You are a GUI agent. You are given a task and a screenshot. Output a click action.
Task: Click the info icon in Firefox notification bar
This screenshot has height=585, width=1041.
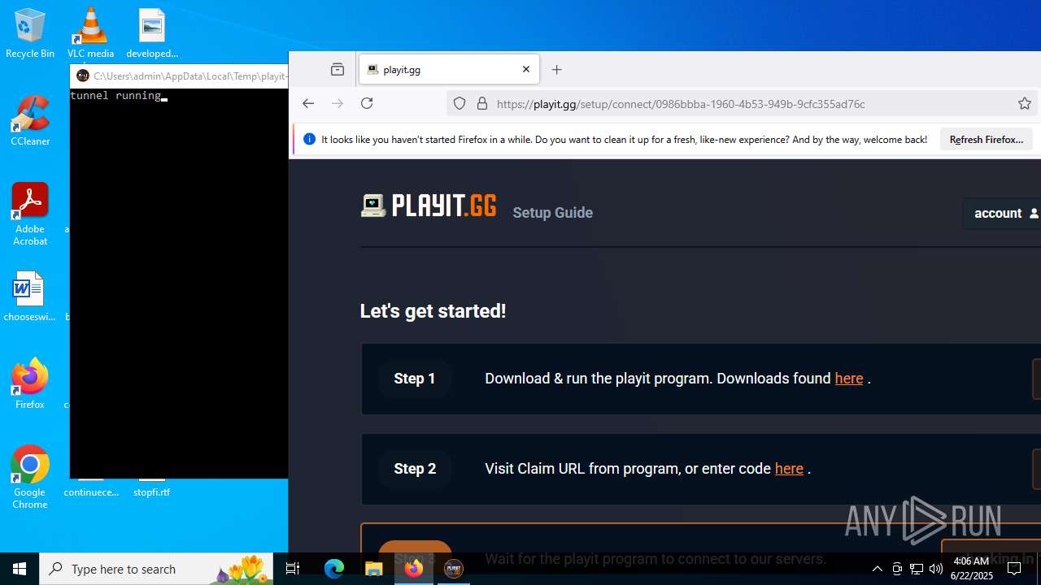pos(309,139)
